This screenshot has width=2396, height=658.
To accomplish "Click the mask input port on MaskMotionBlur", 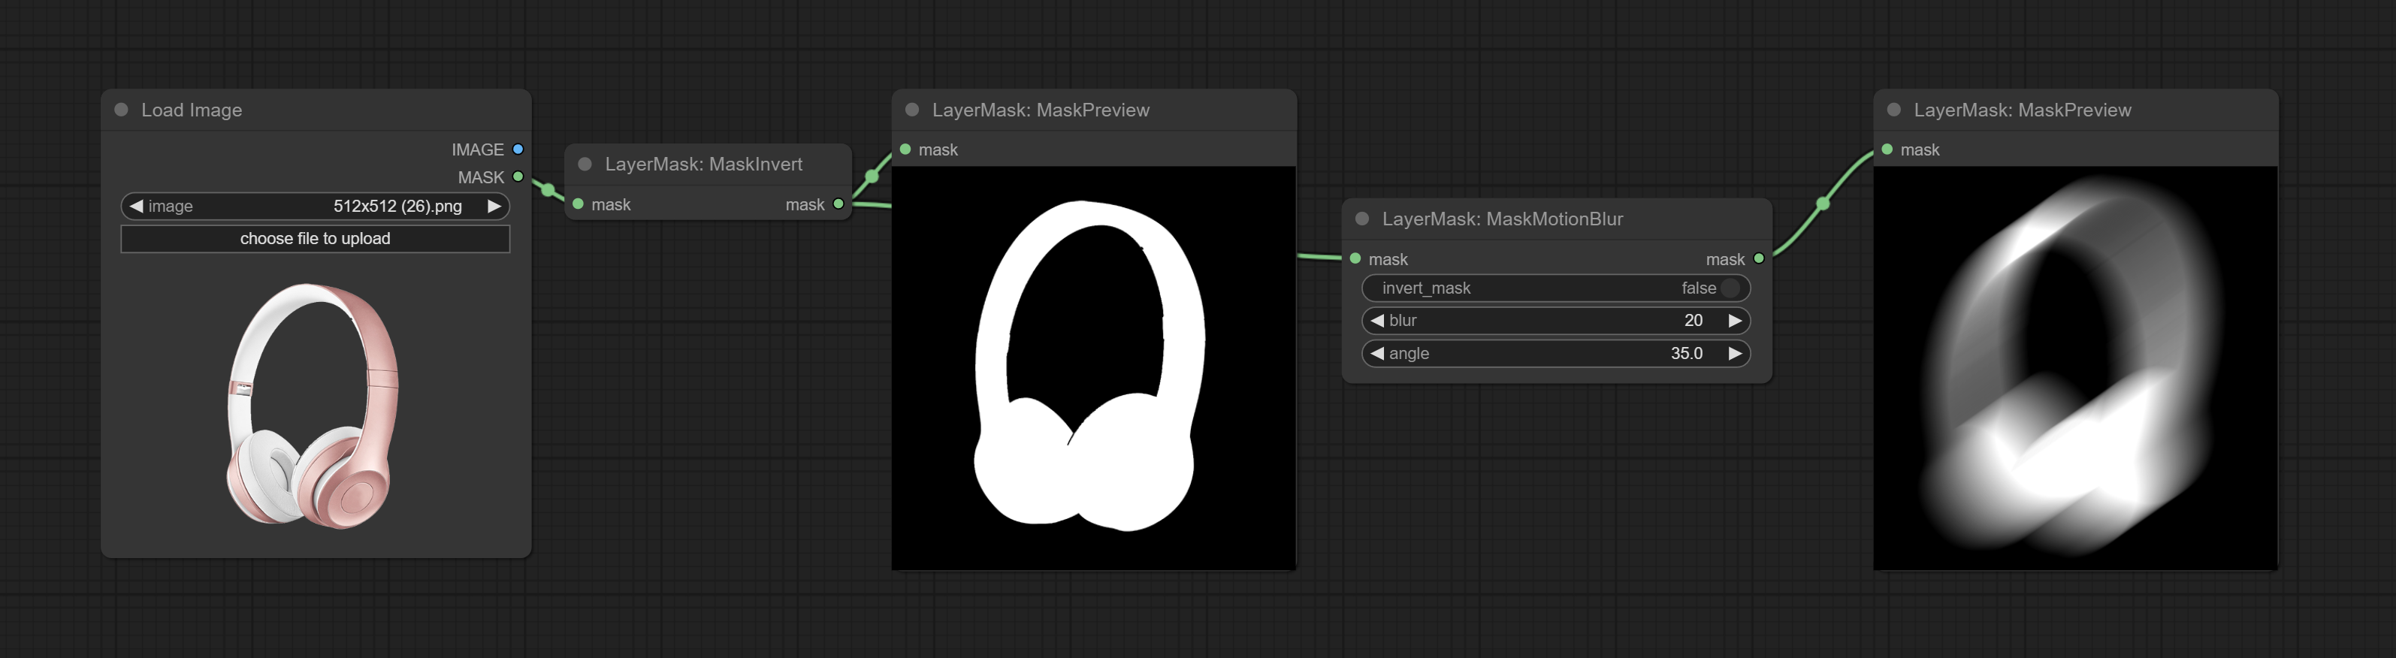I will [1355, 259].
